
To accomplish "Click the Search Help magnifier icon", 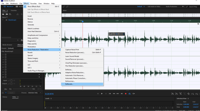I will point(187,7).
